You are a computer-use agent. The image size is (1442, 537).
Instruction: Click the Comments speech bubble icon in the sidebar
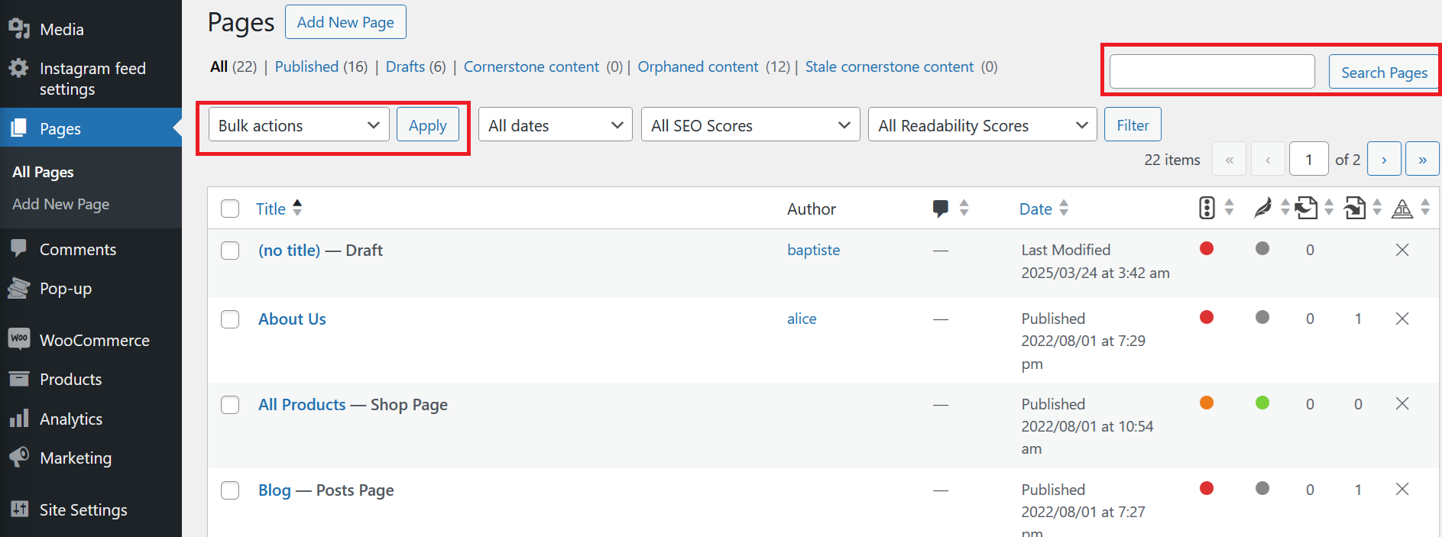(x=19, y=248)
